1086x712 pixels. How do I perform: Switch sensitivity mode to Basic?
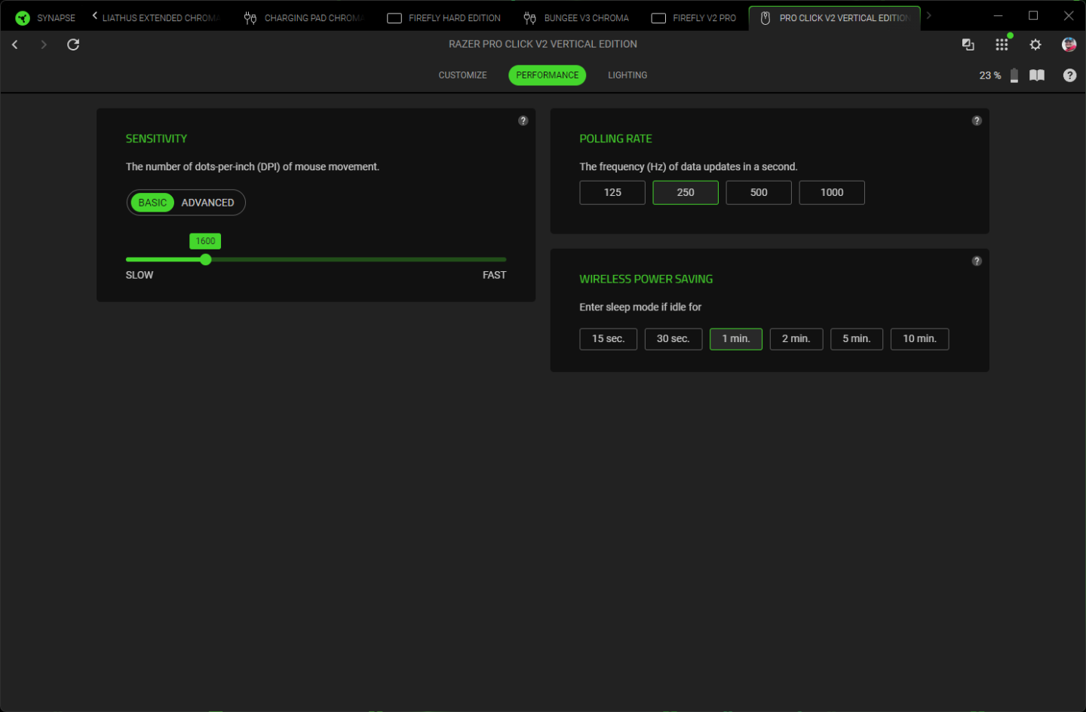tap(152, 203)
